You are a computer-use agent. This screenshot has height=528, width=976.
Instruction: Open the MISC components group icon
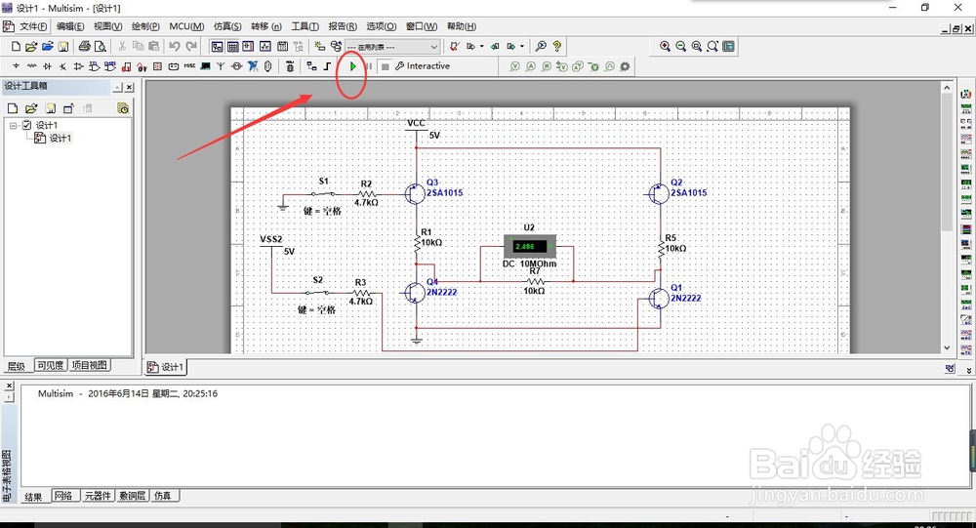189,66
